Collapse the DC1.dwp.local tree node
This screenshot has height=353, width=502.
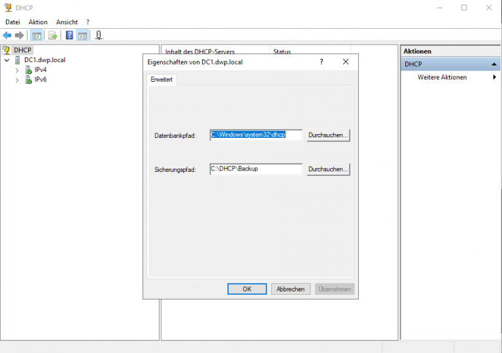(x=7, y=60)
